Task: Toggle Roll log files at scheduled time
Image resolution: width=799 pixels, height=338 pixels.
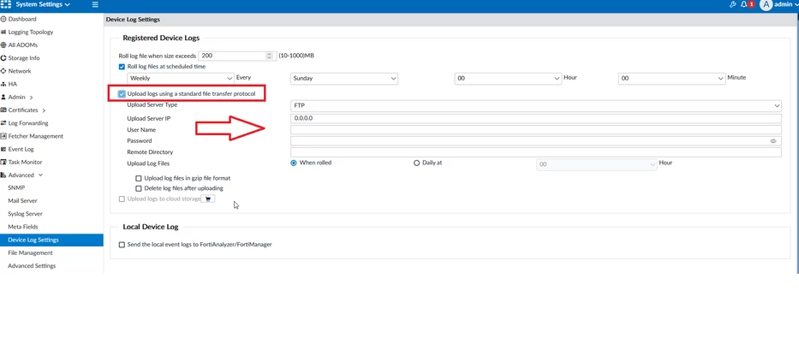Action: (x=122, y=67)
